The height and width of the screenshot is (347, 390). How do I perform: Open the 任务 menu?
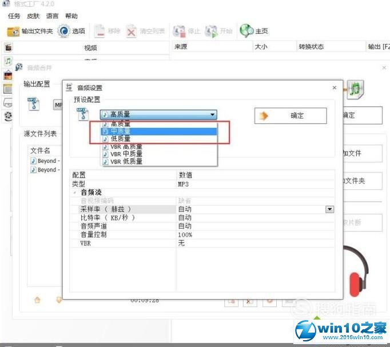(x=14, y=16)
